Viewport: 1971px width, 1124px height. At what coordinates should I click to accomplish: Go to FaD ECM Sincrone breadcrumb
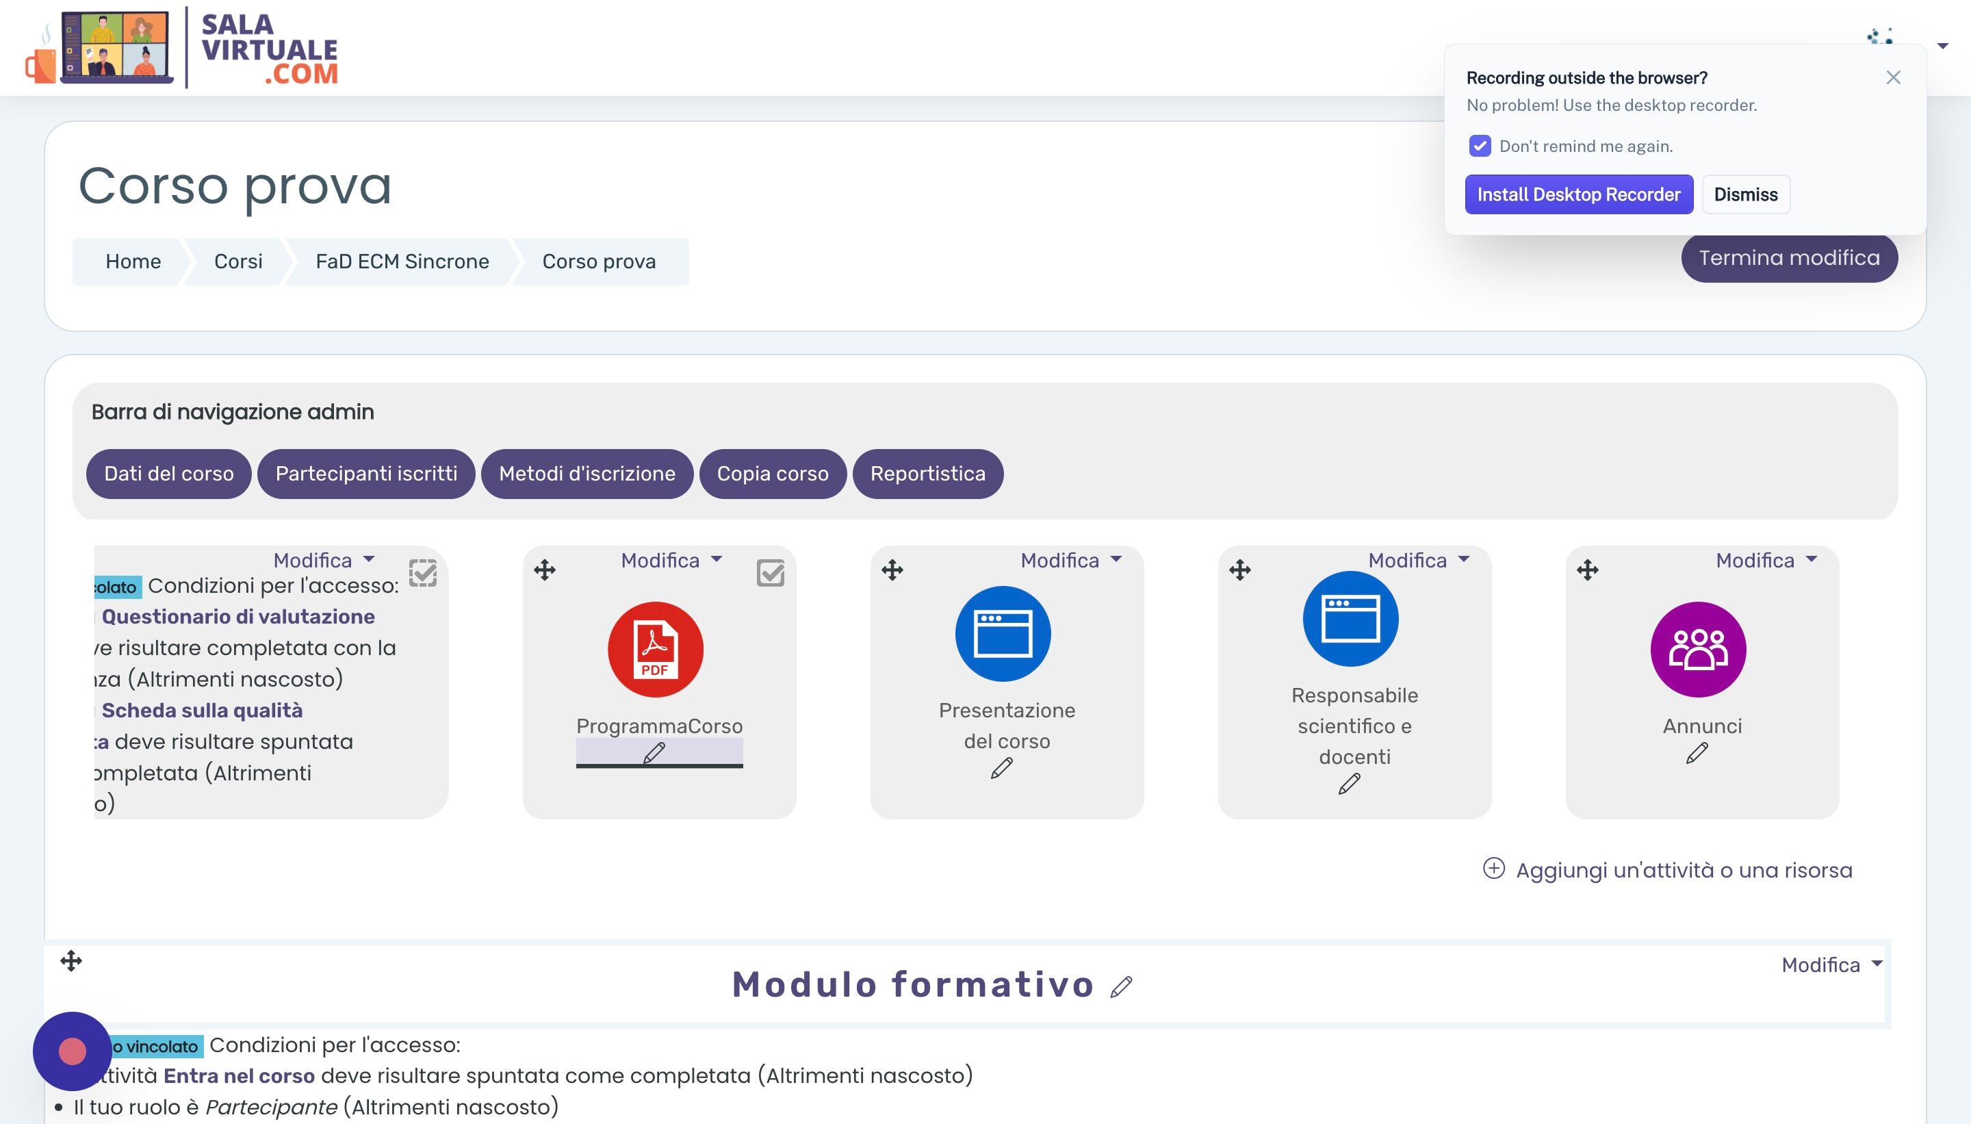pos(402,261)
